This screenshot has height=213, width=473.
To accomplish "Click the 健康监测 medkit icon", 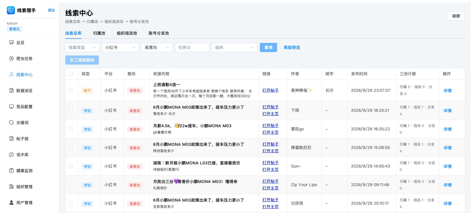I will pyautogui.click(x=11, y=171).
